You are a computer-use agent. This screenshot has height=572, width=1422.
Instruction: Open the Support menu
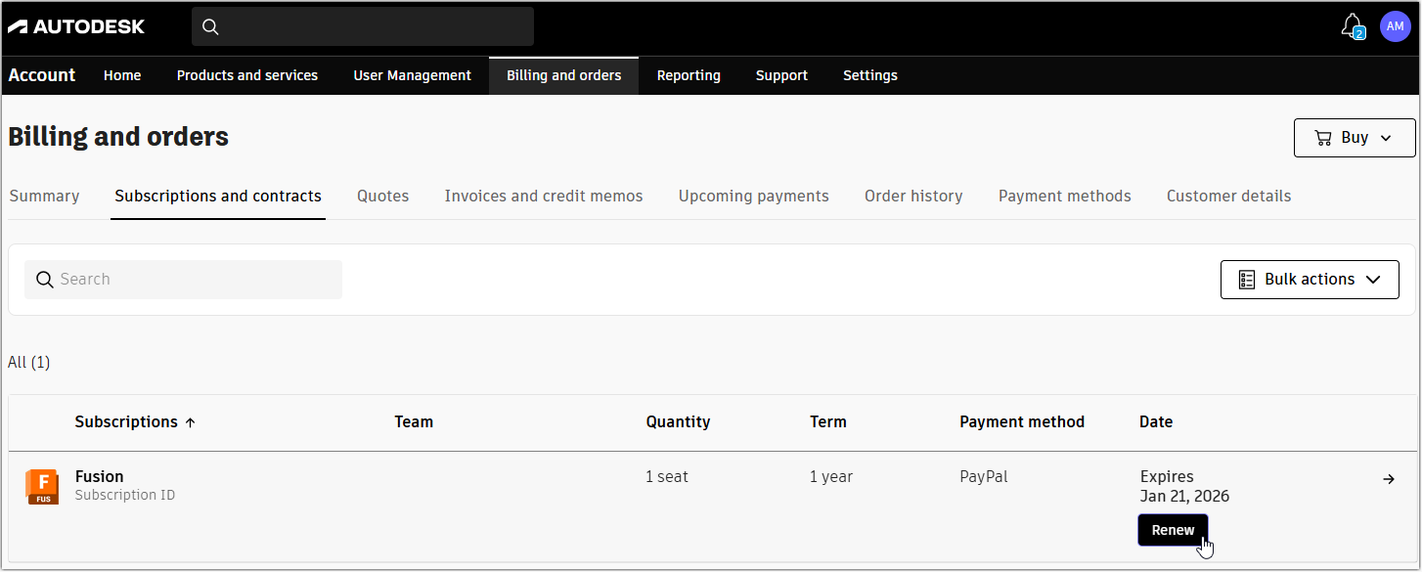(x=781, y=75)
